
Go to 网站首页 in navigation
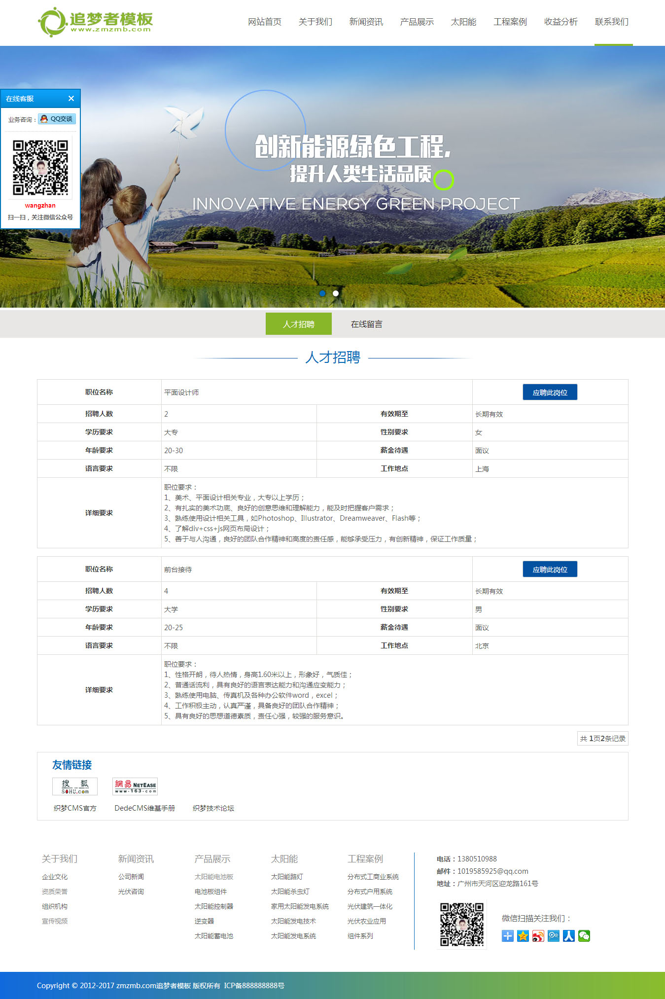(264, 22)
